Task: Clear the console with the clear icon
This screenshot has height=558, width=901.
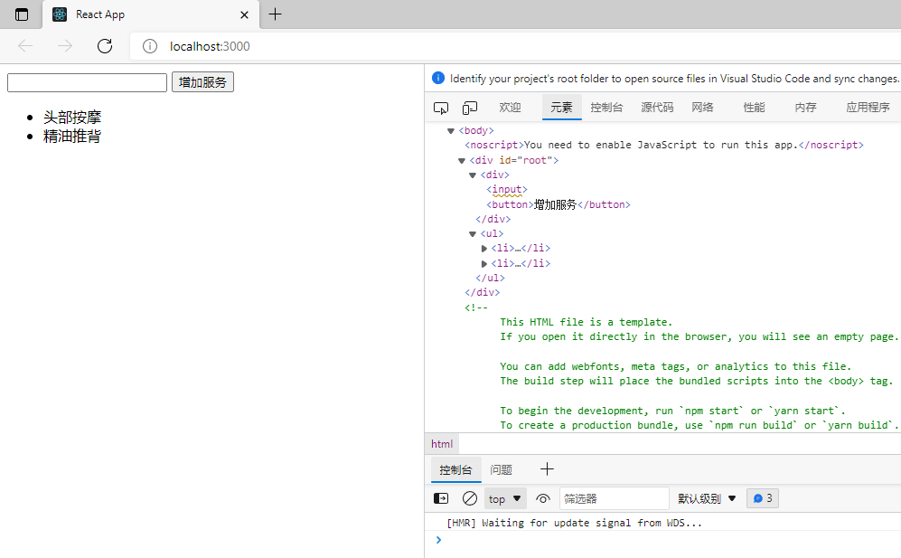Action: click(x=469, y=498)
